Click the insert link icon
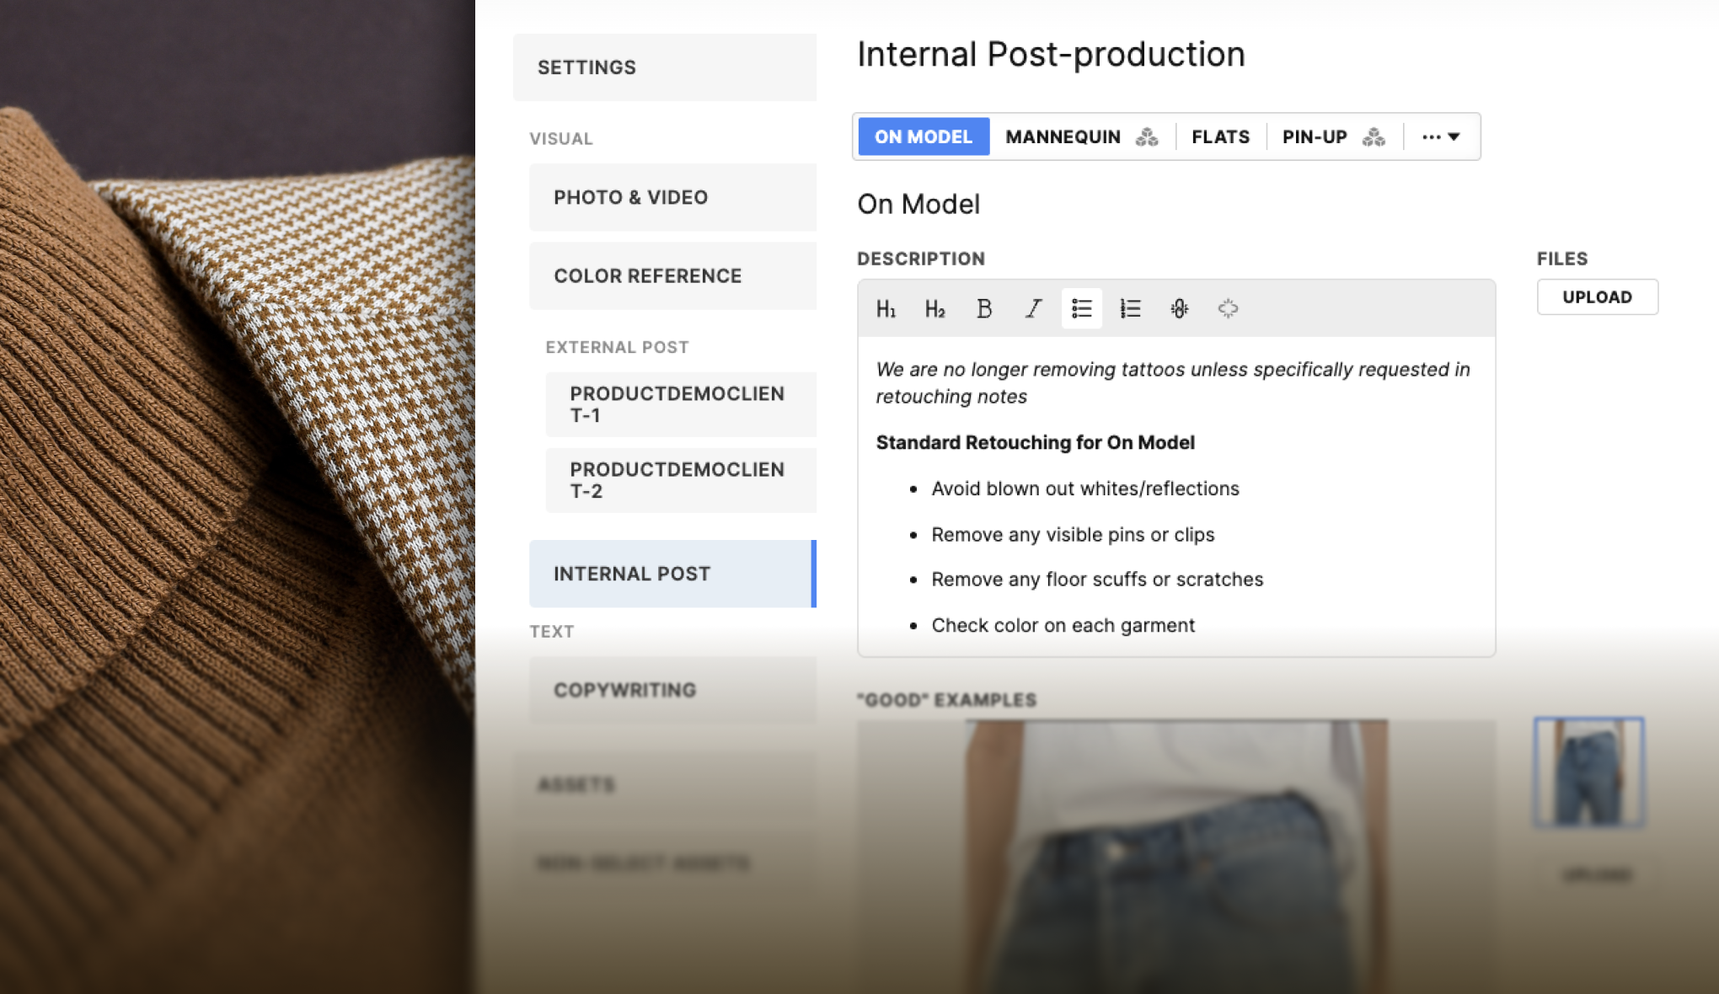Viewport: 1719px width, 994px height. pos(1180,309)
